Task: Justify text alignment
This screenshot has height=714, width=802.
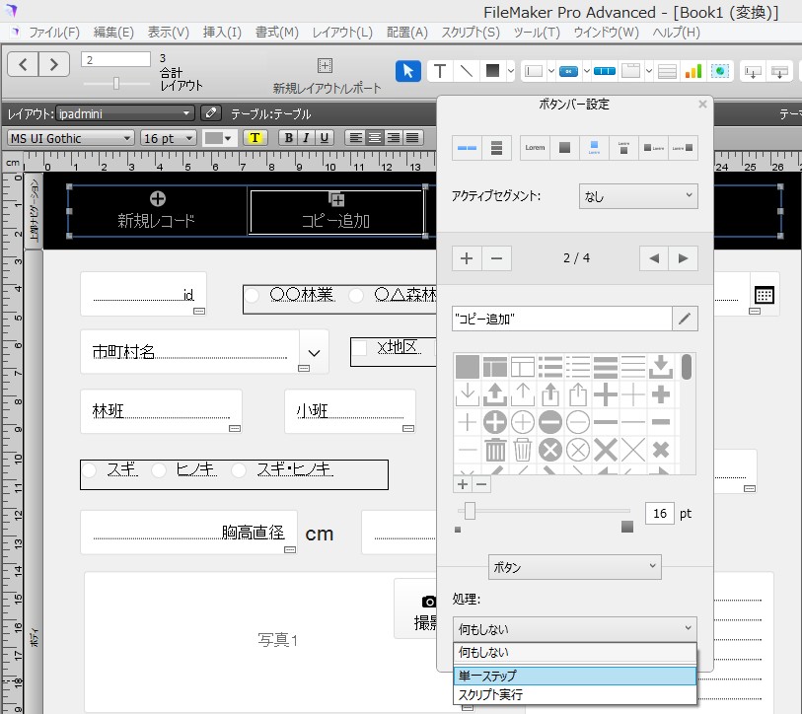Action: (x=412, y=138)
